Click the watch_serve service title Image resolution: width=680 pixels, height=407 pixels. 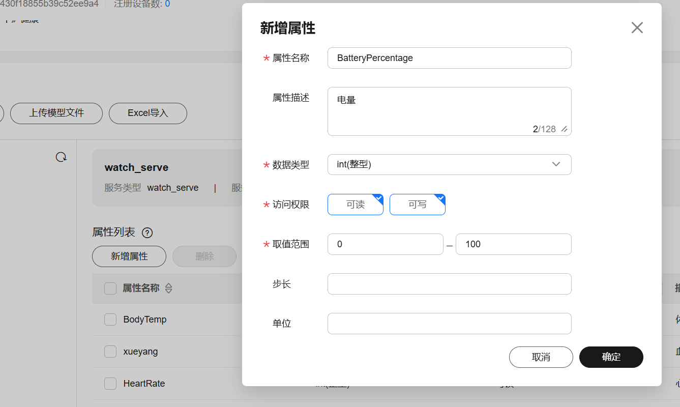click(x=136, y=167)
